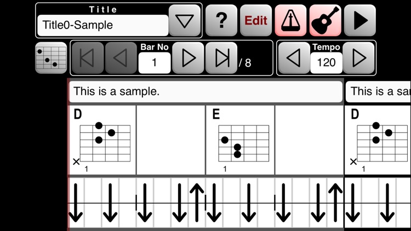This screenshot has height=231, width=411.
Task: Toggle the metronome button
Action: pos(290,21)
